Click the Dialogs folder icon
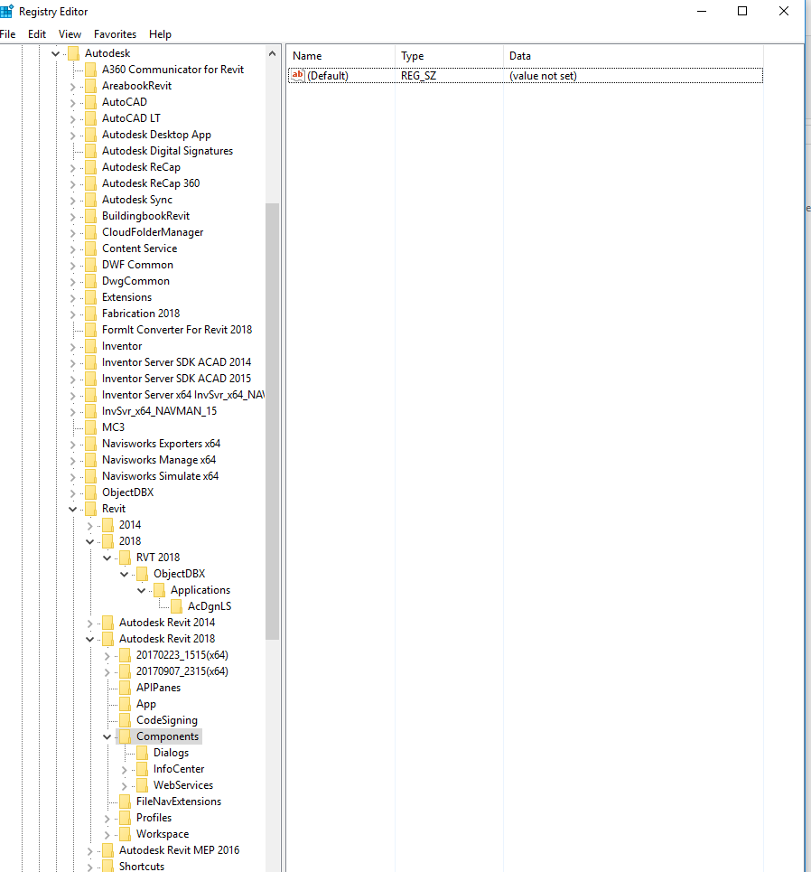811x872 pixels. point(143,753)
